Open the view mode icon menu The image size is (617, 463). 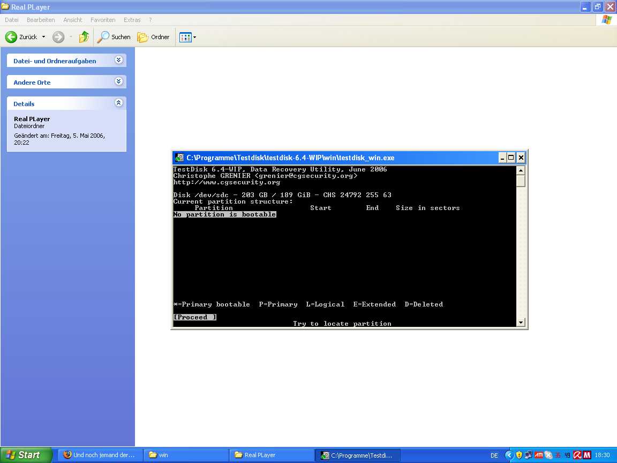pyautogui.click(x=187, y=37)
